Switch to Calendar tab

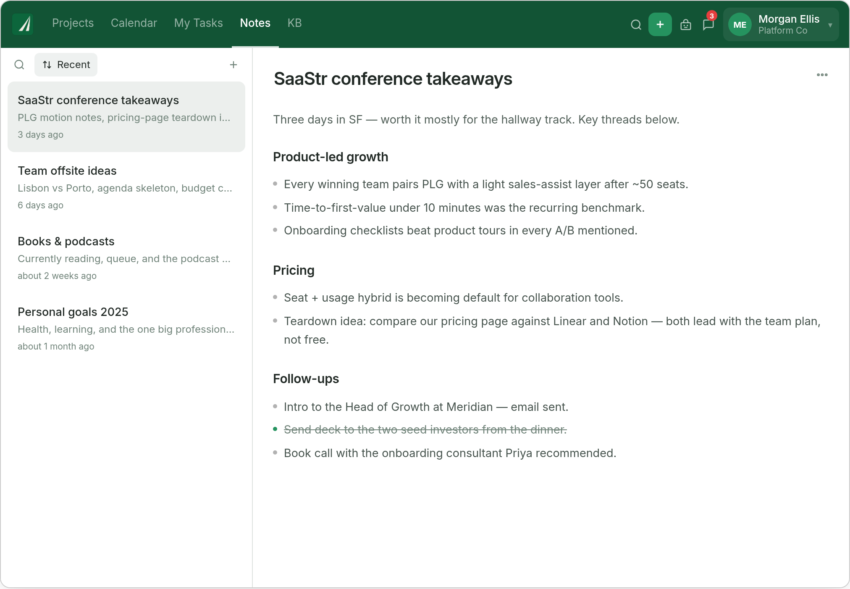134,23
